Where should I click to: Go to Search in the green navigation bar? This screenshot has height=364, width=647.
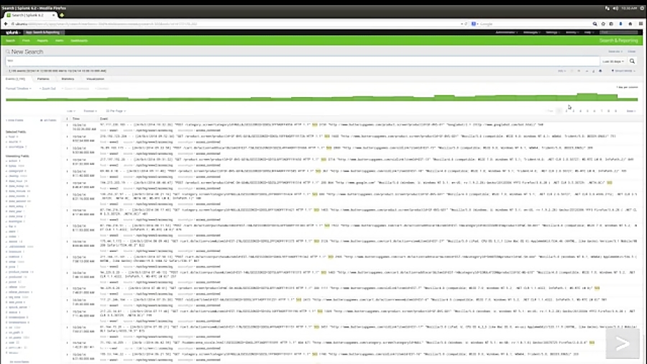tap(10, 40)
